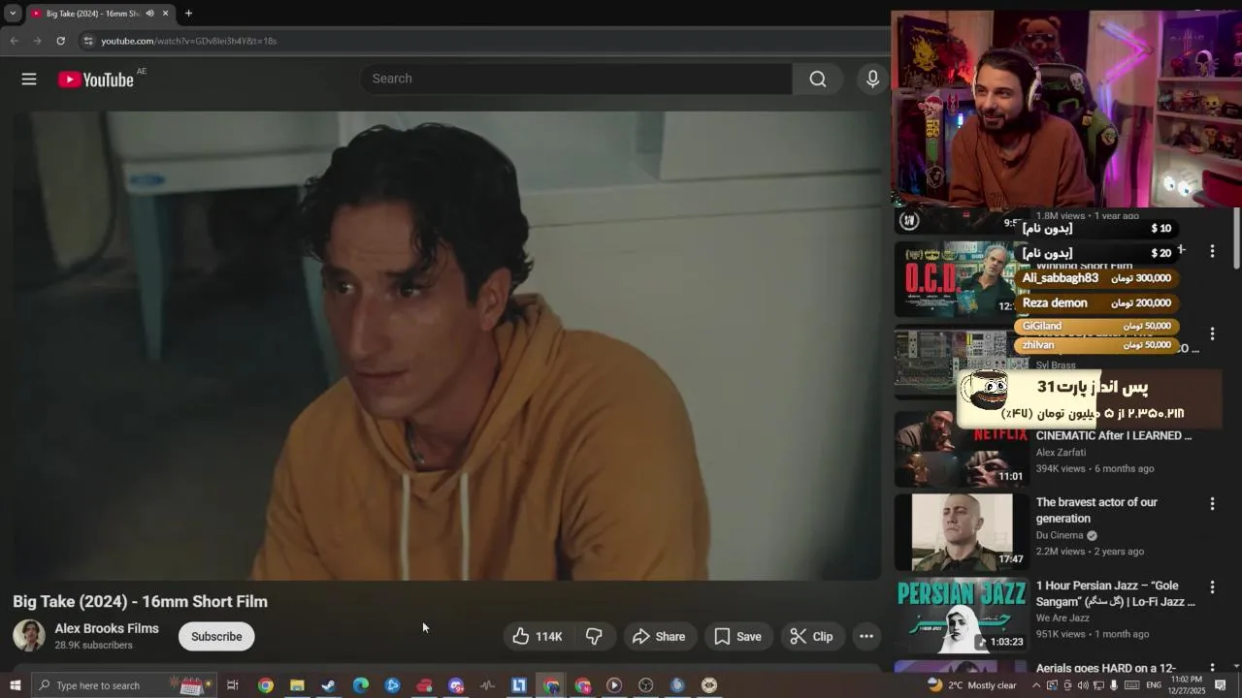
Task: Open the Alex Brooks Films channel name link
Action: point(107,628)
